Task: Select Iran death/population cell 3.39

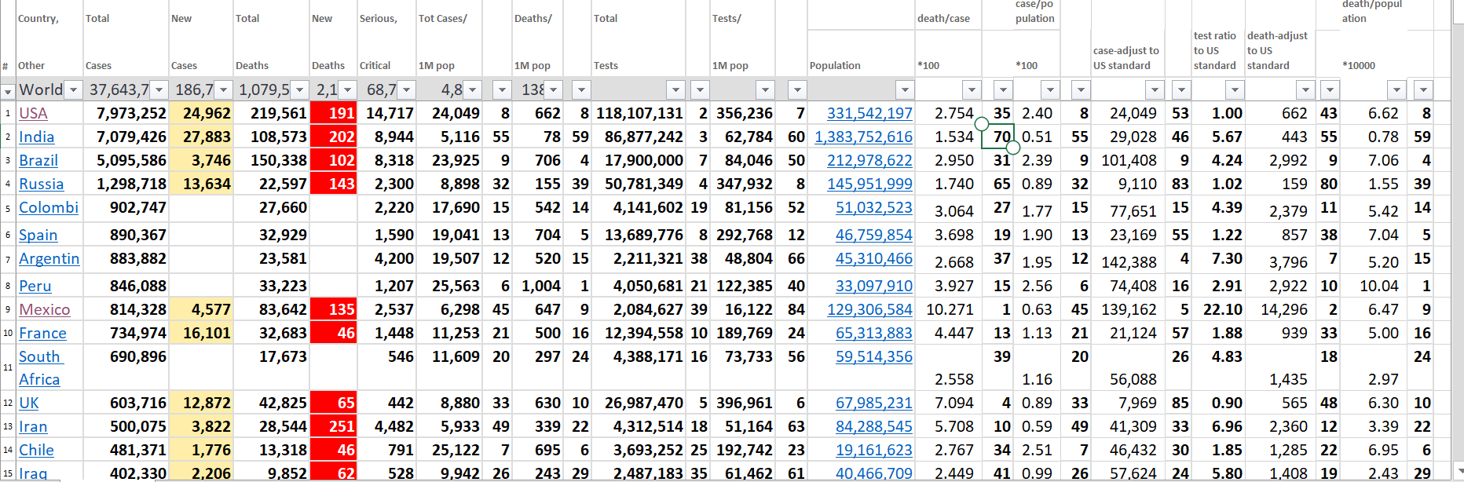Action: click(x=1374, y=426)
